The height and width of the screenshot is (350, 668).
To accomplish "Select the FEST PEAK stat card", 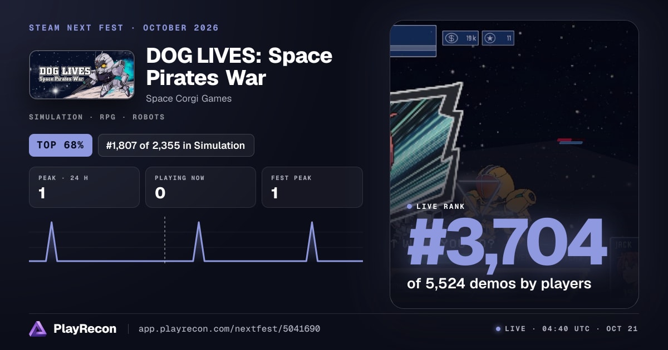I will 312,187.
